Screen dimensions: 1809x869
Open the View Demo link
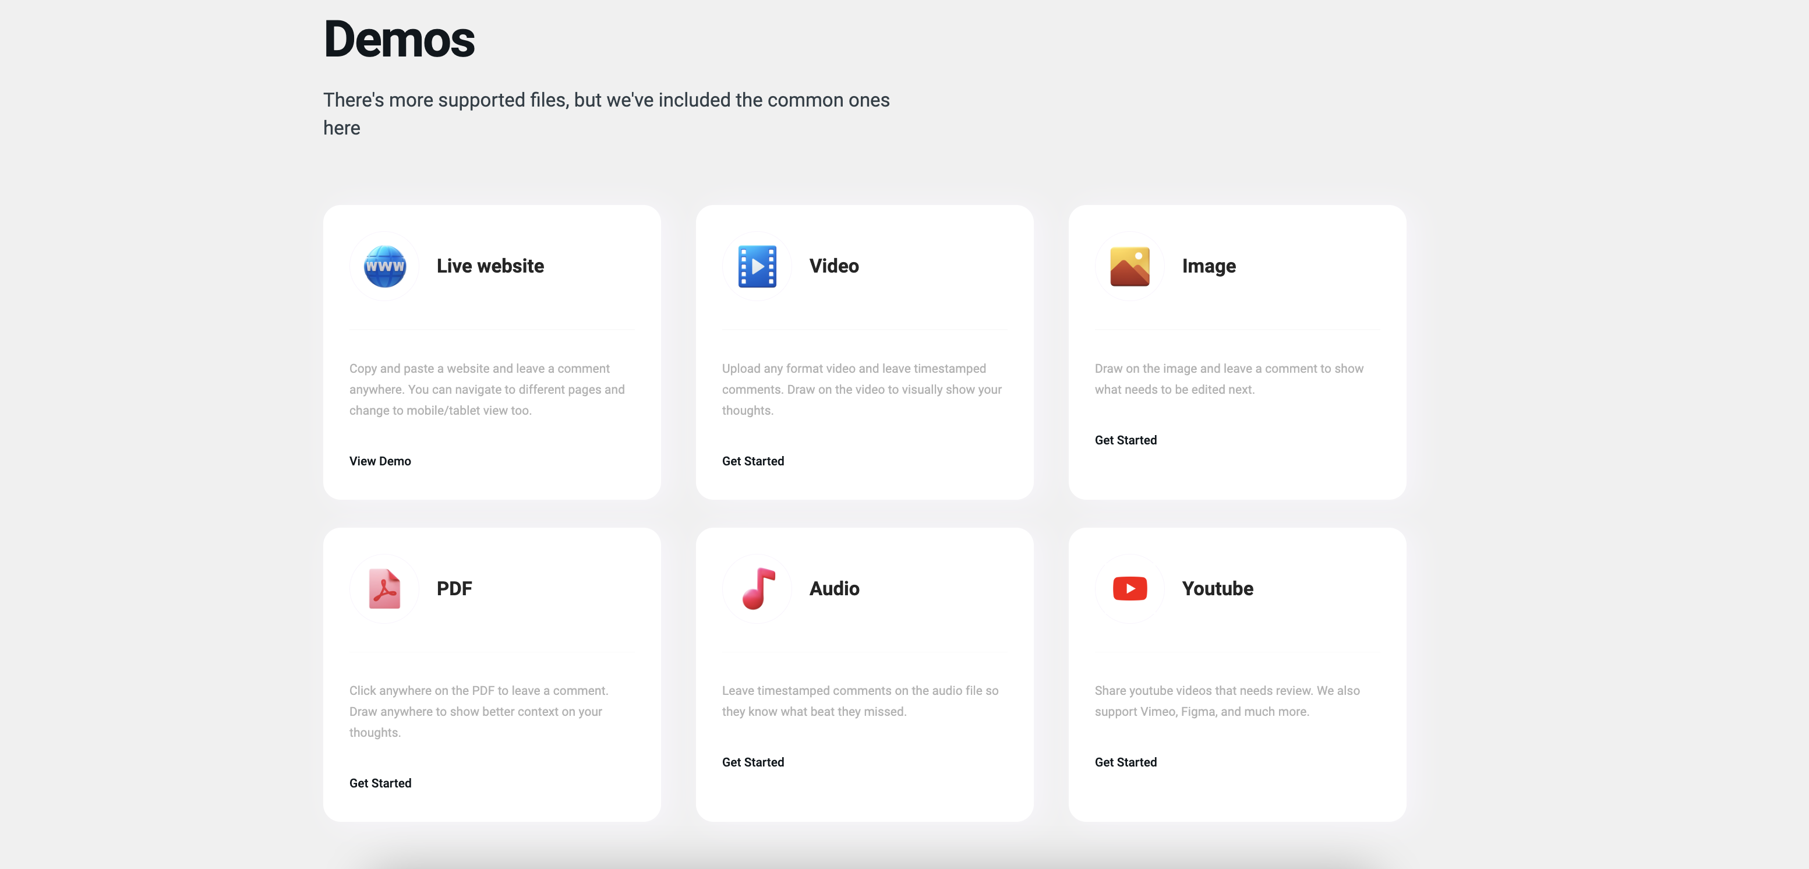pyautogui.click(x=380, y=461)
